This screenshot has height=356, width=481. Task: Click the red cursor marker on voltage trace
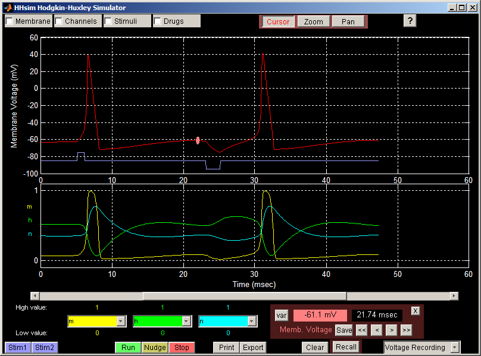coord(198,140)
